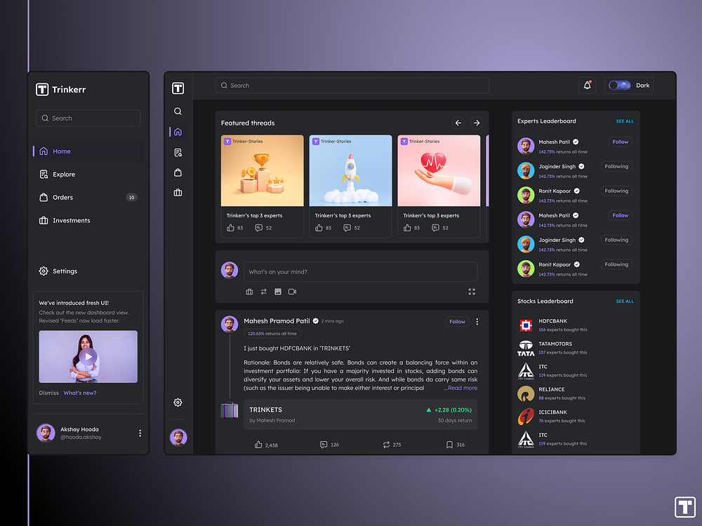Viewport: 702px width, 526px height.
Task: Click the What's on your mind field
Action: pos(360,272)
